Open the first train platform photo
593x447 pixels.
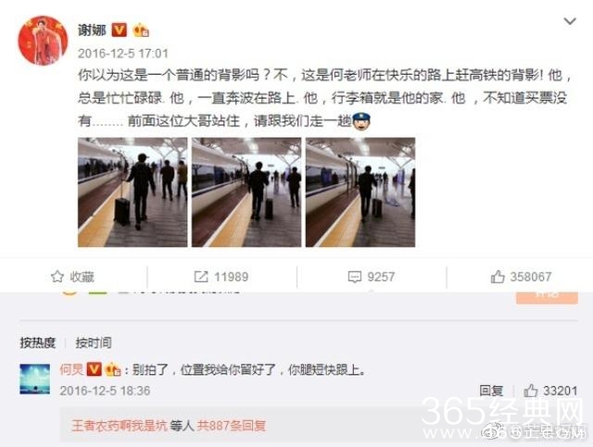132,192
